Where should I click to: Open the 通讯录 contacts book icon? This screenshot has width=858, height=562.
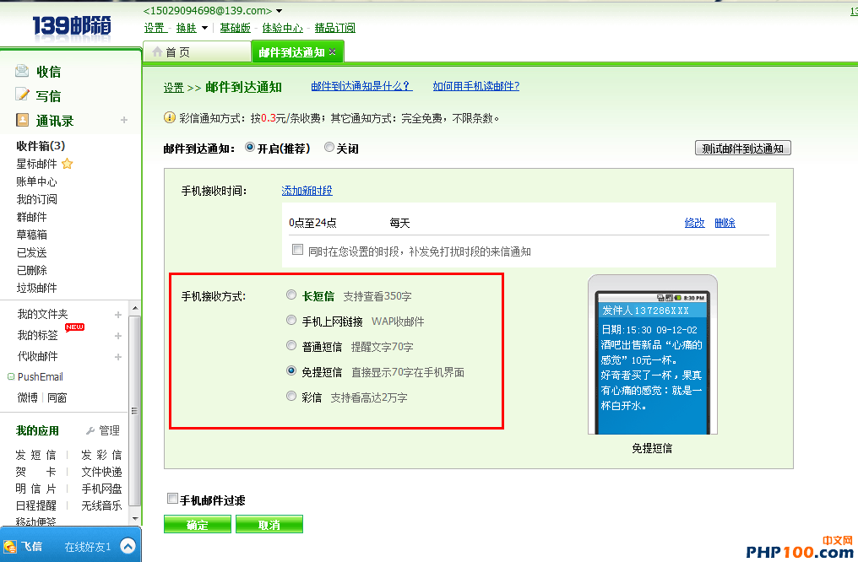pos(22,121)
